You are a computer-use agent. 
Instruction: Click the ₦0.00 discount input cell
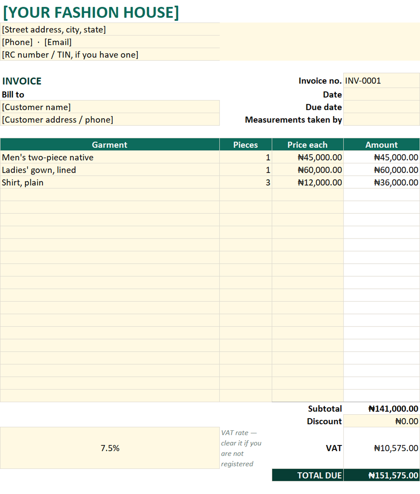[x=381, y=421]
